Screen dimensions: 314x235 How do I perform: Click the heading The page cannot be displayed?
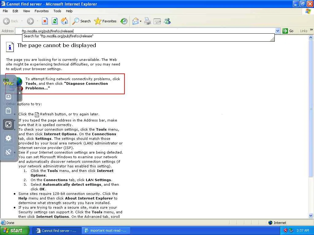(56, 45)
